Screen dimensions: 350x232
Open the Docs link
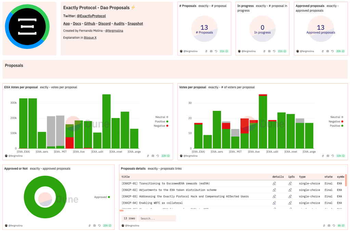point(77,24)
